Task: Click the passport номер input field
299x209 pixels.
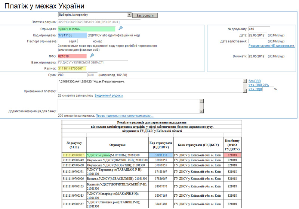Action: (84, 41)
